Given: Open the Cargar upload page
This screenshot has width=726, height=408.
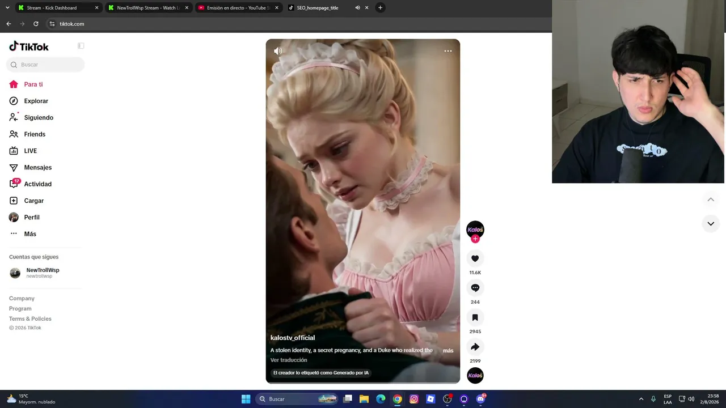Looking at the screenshot, I should (x=33, y=201).
